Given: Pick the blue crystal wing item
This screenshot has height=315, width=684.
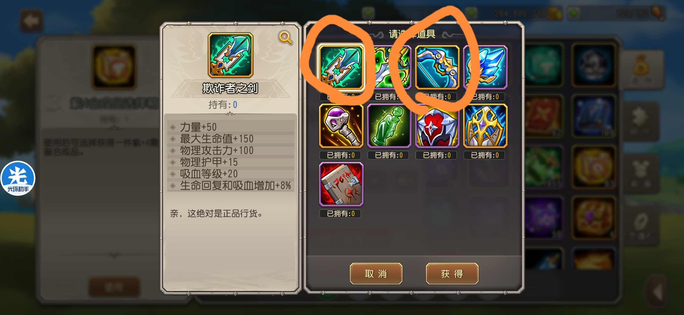Looking at the screenshot, I should pos(485,67).
